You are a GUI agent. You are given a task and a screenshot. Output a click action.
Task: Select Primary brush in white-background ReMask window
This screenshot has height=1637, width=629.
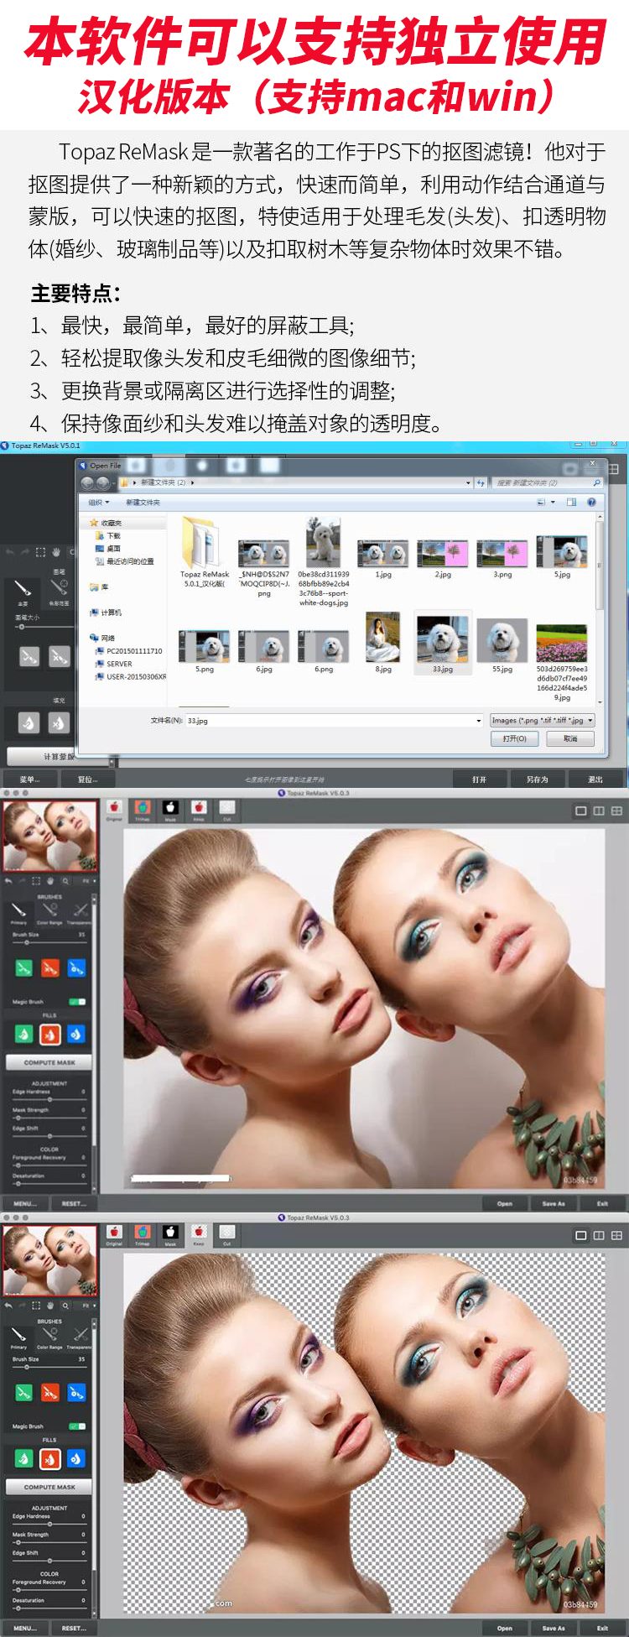point(18,913)
